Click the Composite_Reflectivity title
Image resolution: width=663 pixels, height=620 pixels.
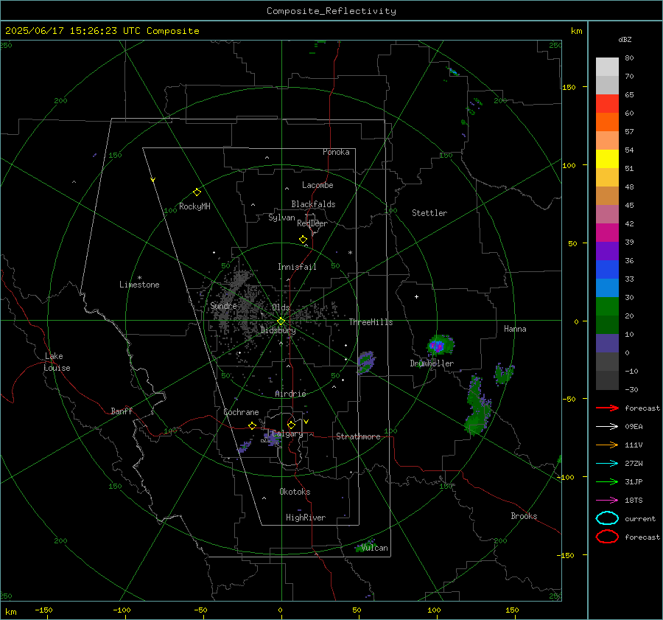coord(331,11)
